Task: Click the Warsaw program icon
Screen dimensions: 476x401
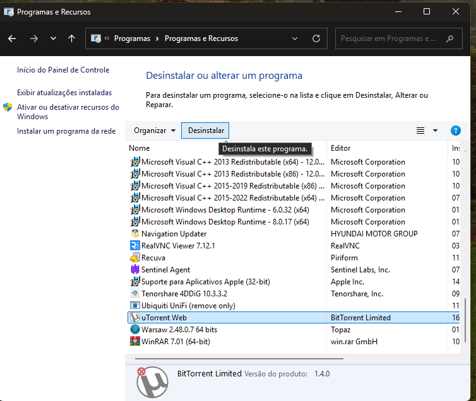Action: pos(135,330)
